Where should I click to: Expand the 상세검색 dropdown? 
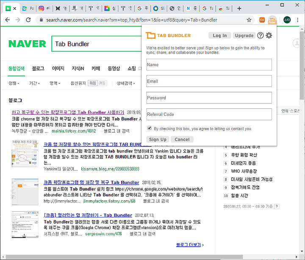126,83
